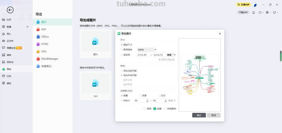Select the PDF file icon

[38, 29]
